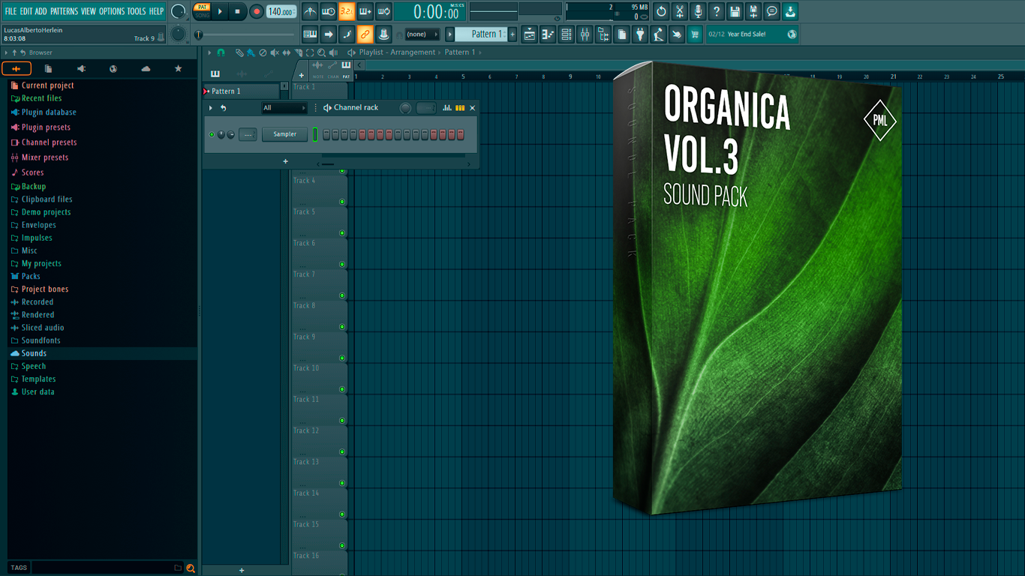Image resolution: width=1025 pixels, height=576 pixels.
Task: Open the ADD menu
Action: [41, 11]
